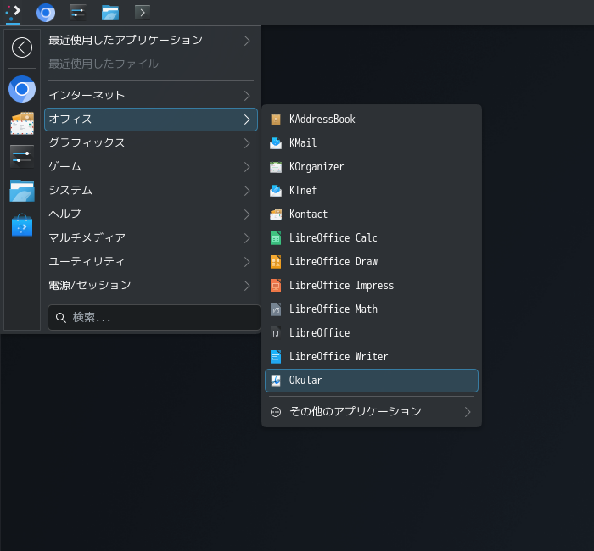Click the 検索 search field
Image resolution: width=594 pixels, height=551 pixels.
click(154, 318)
